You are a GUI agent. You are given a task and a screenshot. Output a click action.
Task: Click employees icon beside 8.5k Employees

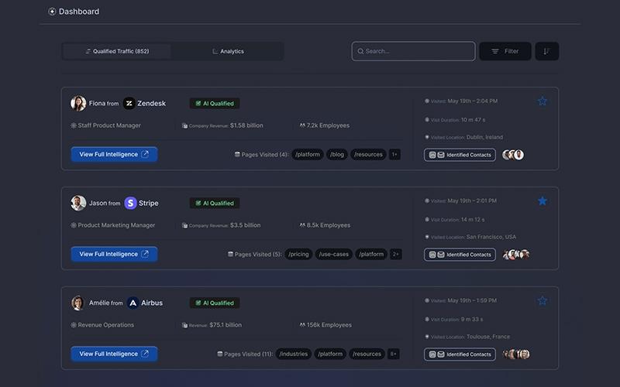pyautogui.click(x=302, y=225)
